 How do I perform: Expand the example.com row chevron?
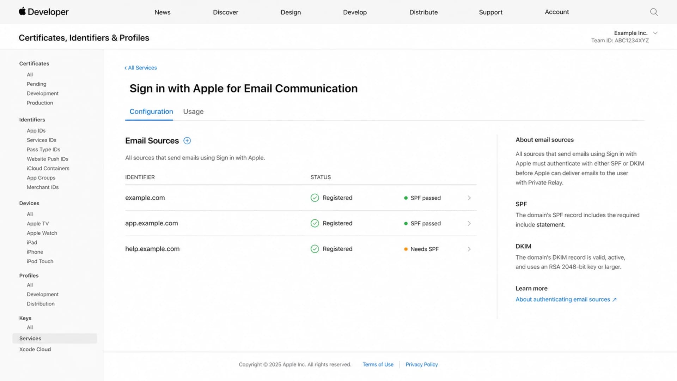point(469,198)
